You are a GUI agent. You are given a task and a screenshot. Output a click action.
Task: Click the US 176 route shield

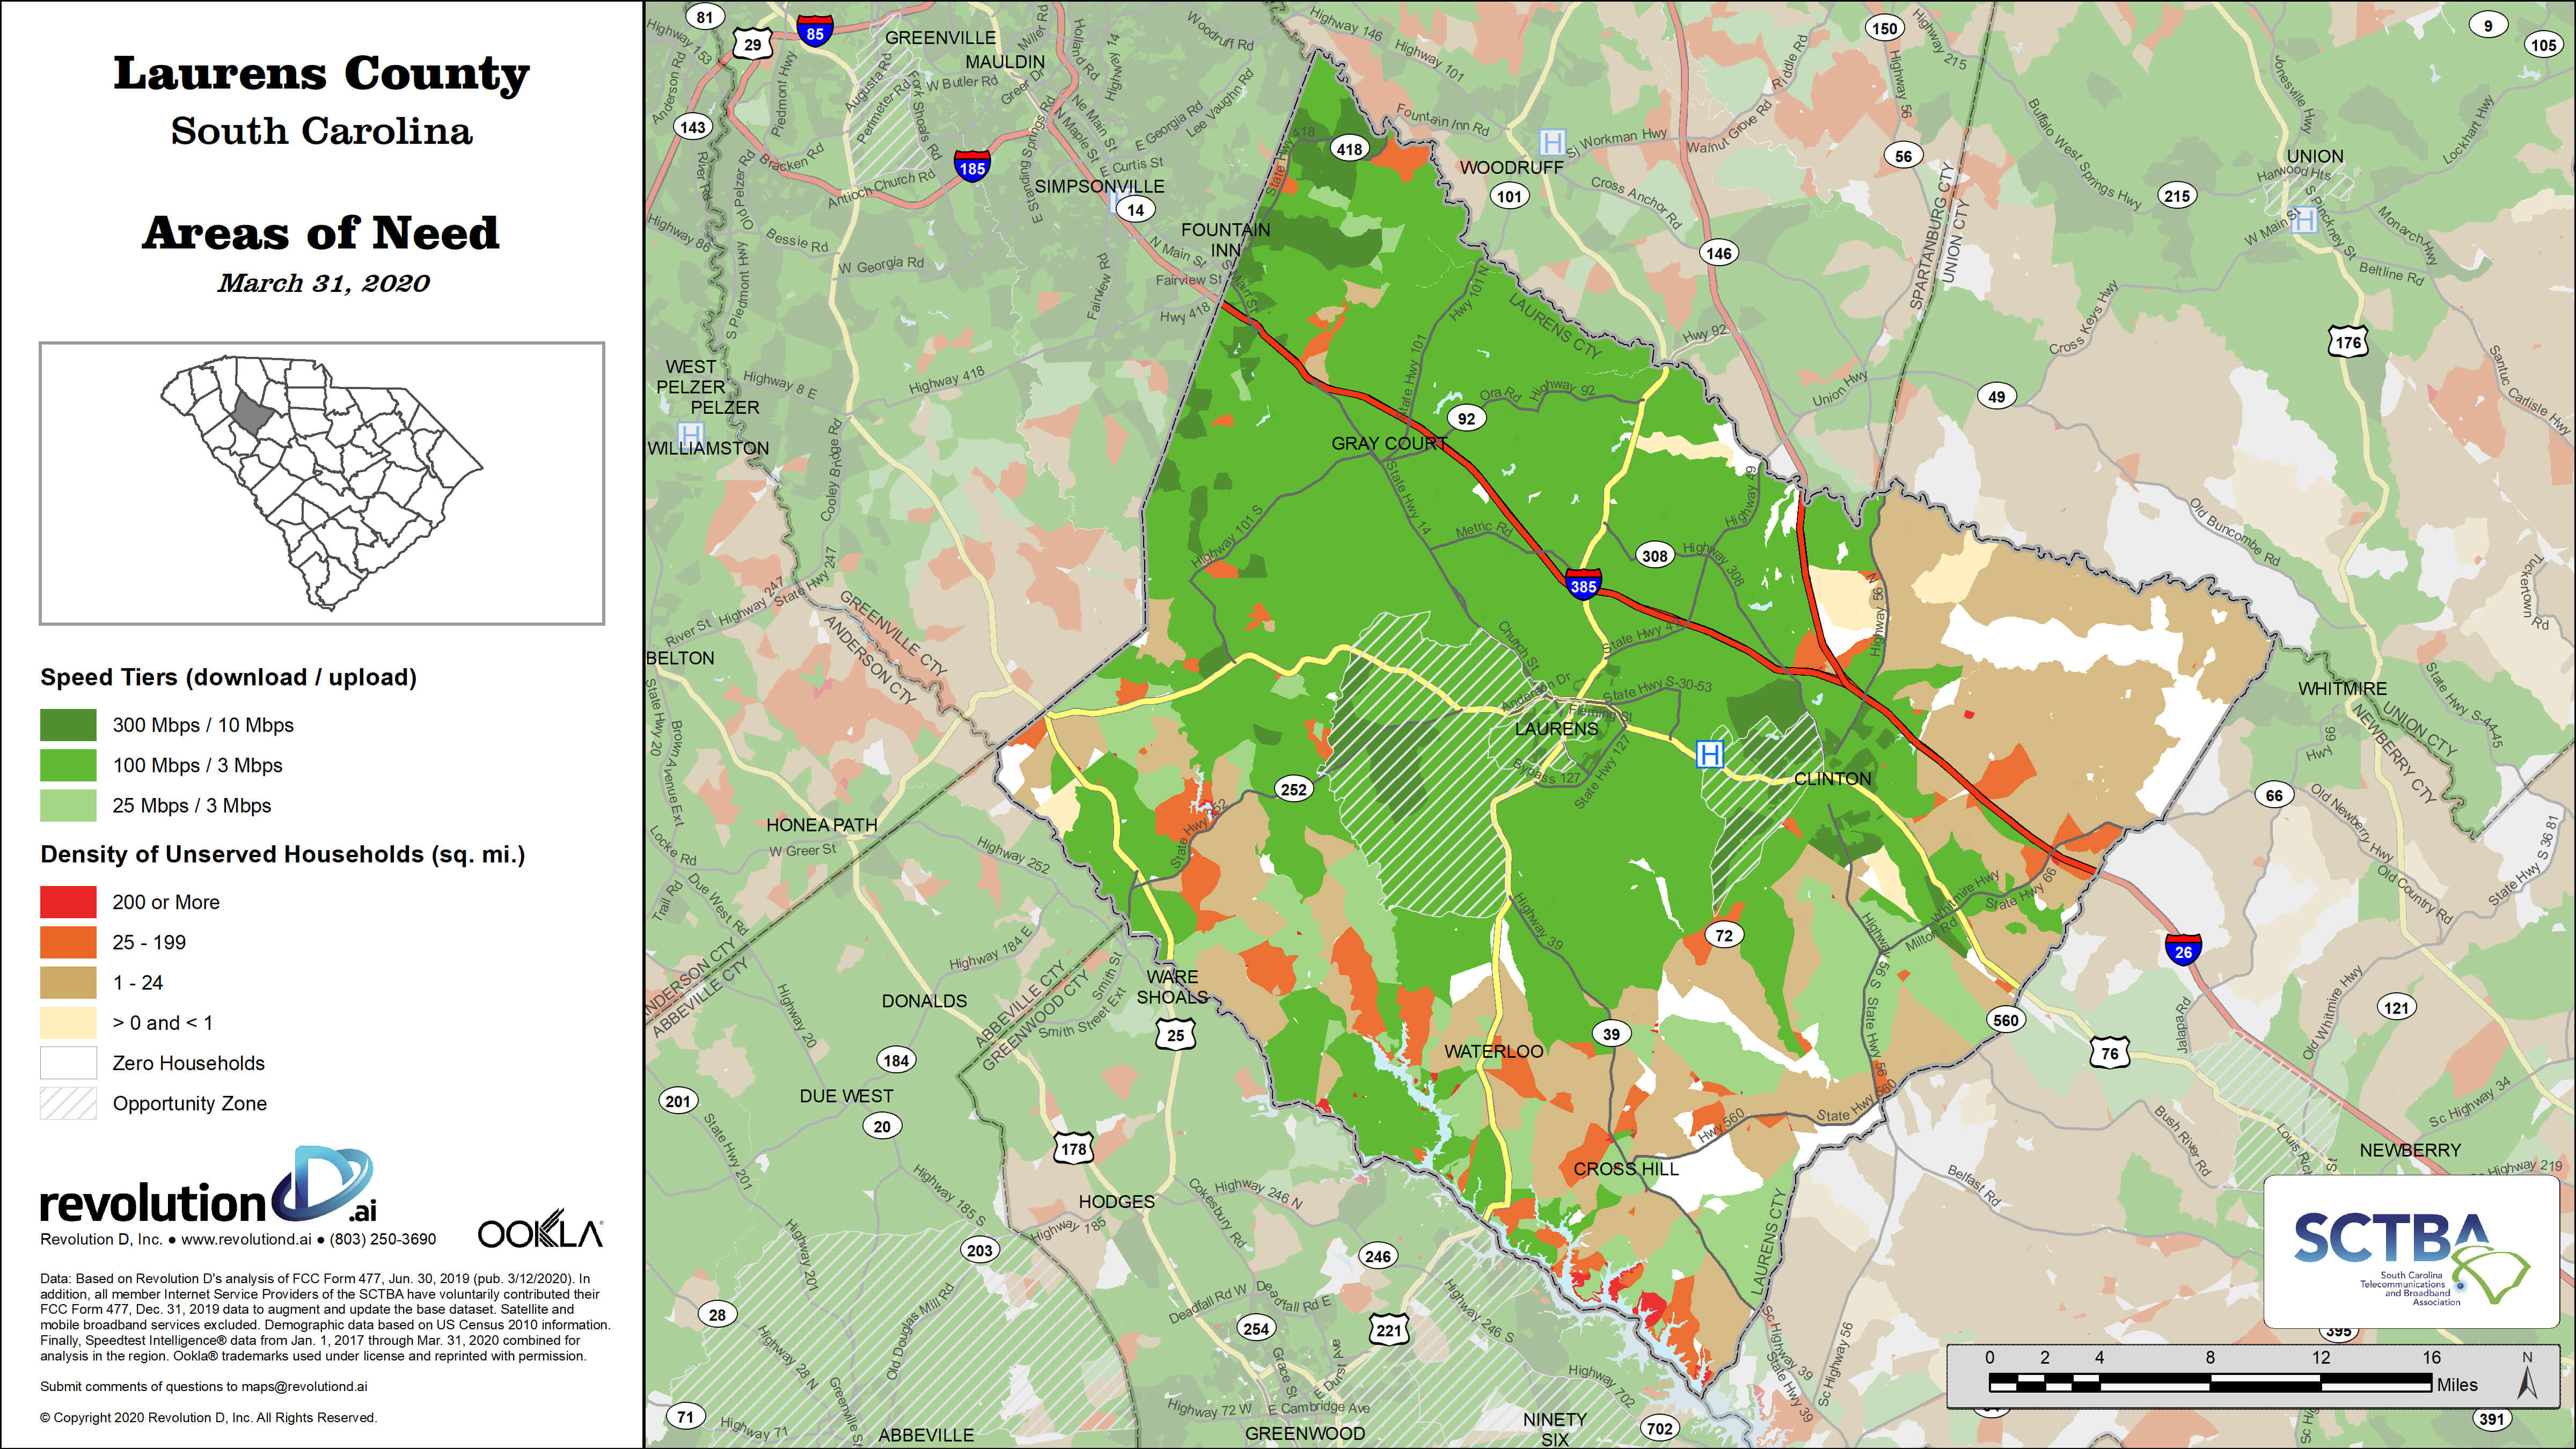[2347, 342]
